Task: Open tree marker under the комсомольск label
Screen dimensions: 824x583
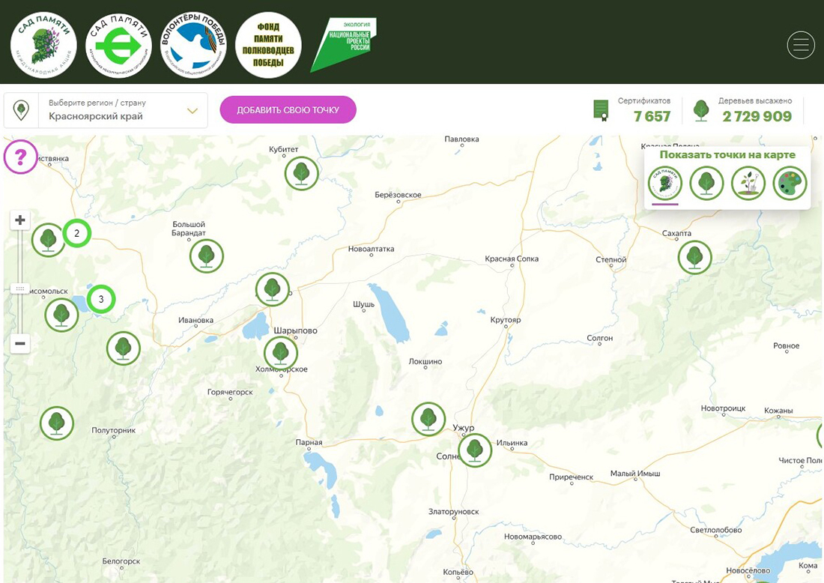Action: [x=61, y=315]
